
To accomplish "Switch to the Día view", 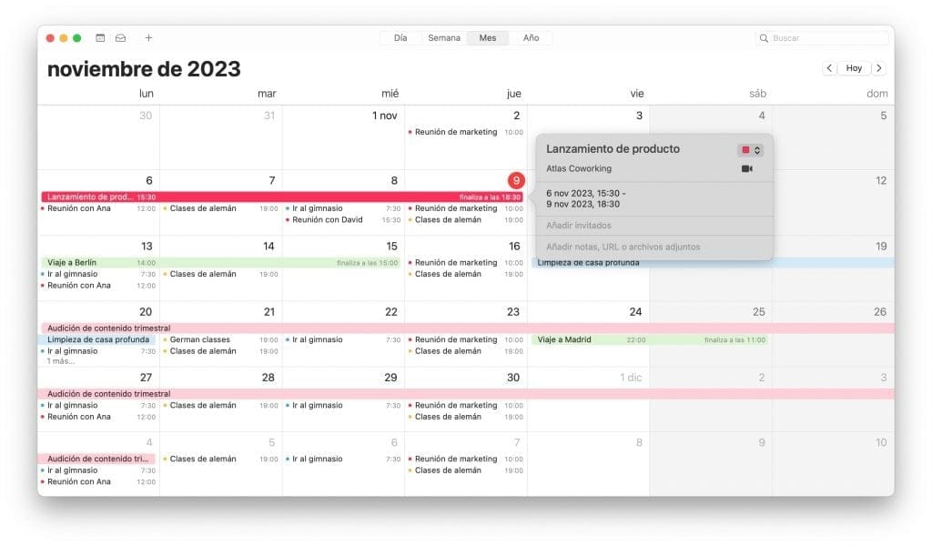I will pos(400,37).
